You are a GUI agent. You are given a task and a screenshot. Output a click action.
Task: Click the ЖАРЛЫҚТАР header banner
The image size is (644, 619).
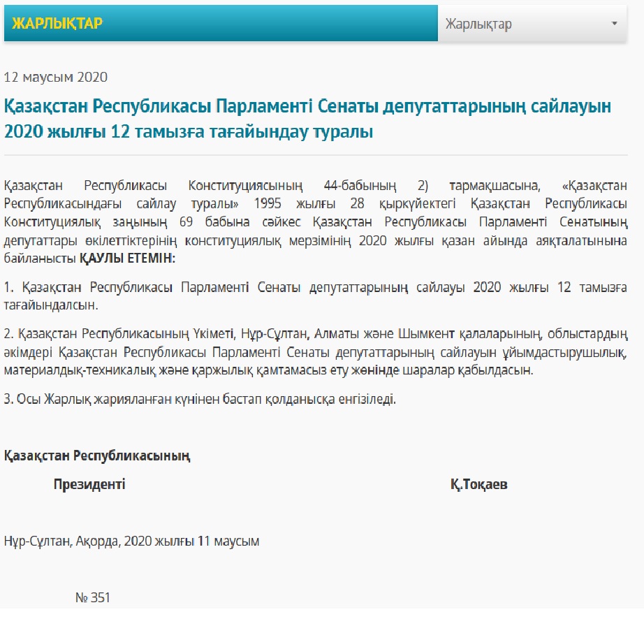221,23
